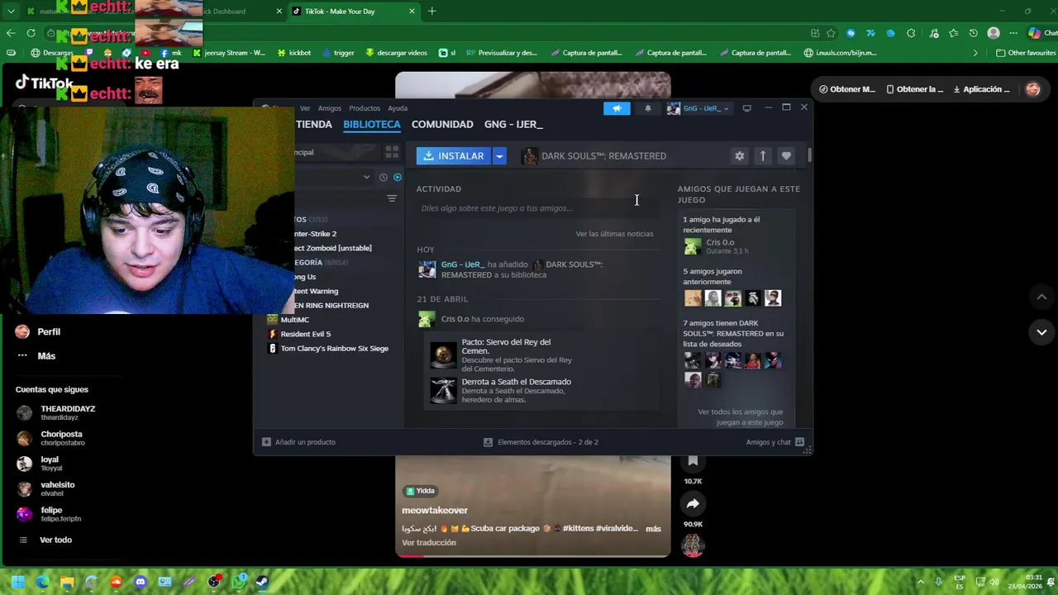This screenshot has width=1058, height=595.
Task: Bookmark the TikTok video
Action: pyautogui.click(x=693, y=461)
